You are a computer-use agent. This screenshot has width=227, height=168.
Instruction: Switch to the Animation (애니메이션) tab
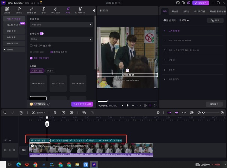click(x=199, y=12)
